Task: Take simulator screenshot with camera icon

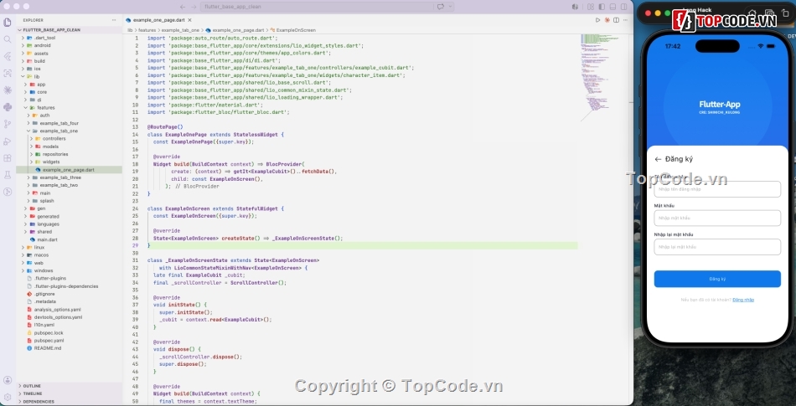Action: pos(769,13)
